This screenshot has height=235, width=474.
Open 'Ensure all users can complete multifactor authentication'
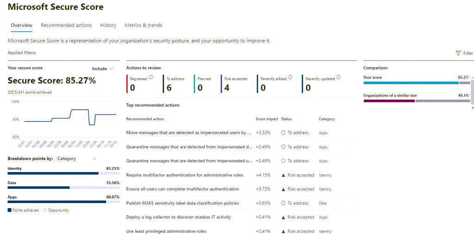pyautogui.click(x=182, y=189)
